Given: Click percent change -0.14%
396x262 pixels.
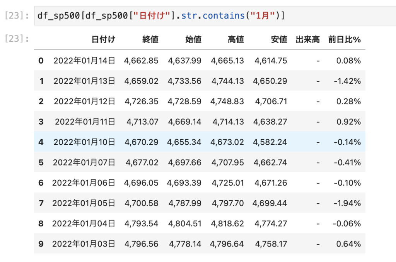Looking at the screenshot, I should point(347,142).
